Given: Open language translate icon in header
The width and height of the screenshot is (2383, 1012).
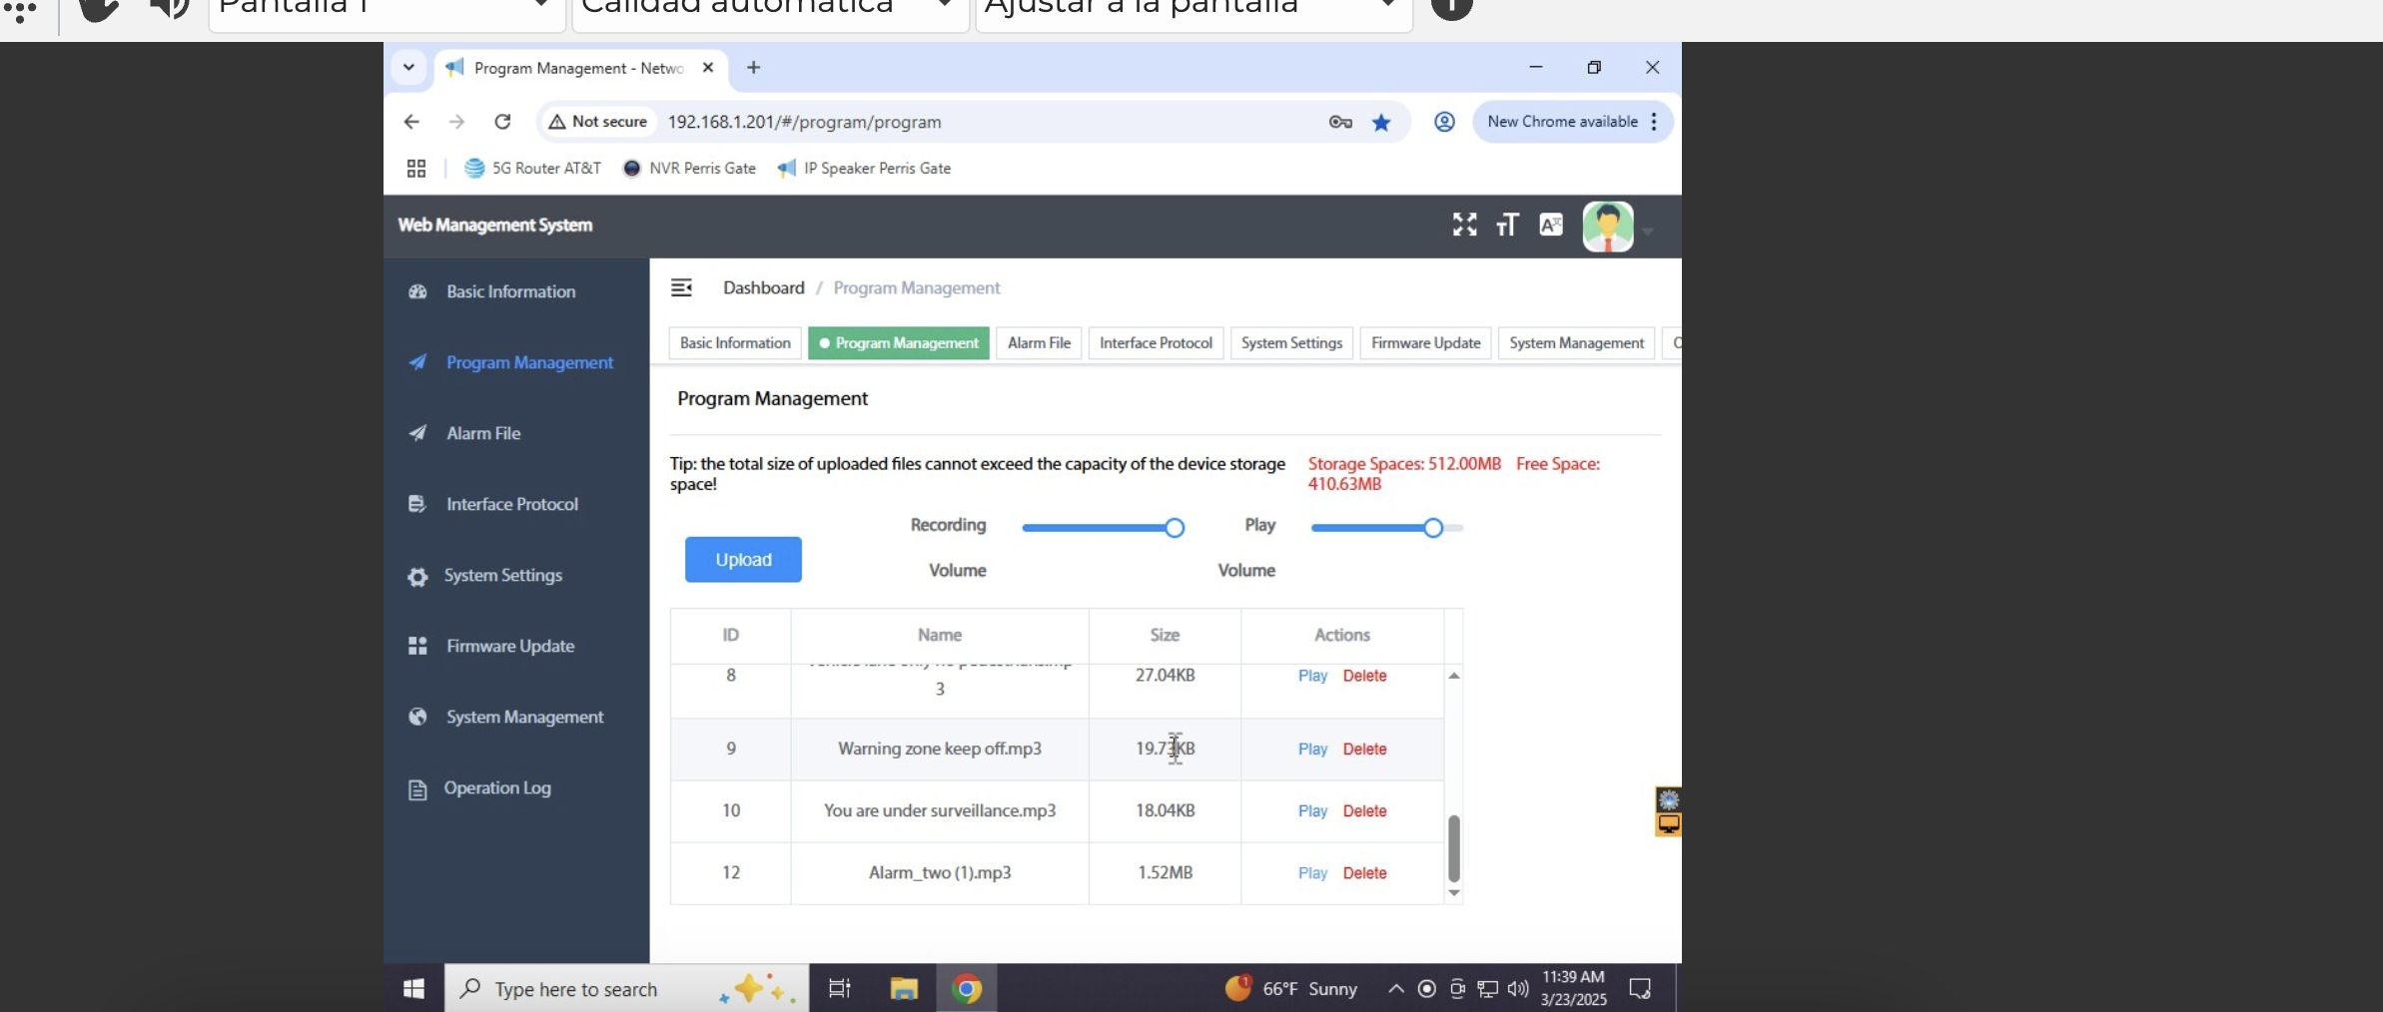Looking at the screenshot, I should click(x=1550, y=225).
